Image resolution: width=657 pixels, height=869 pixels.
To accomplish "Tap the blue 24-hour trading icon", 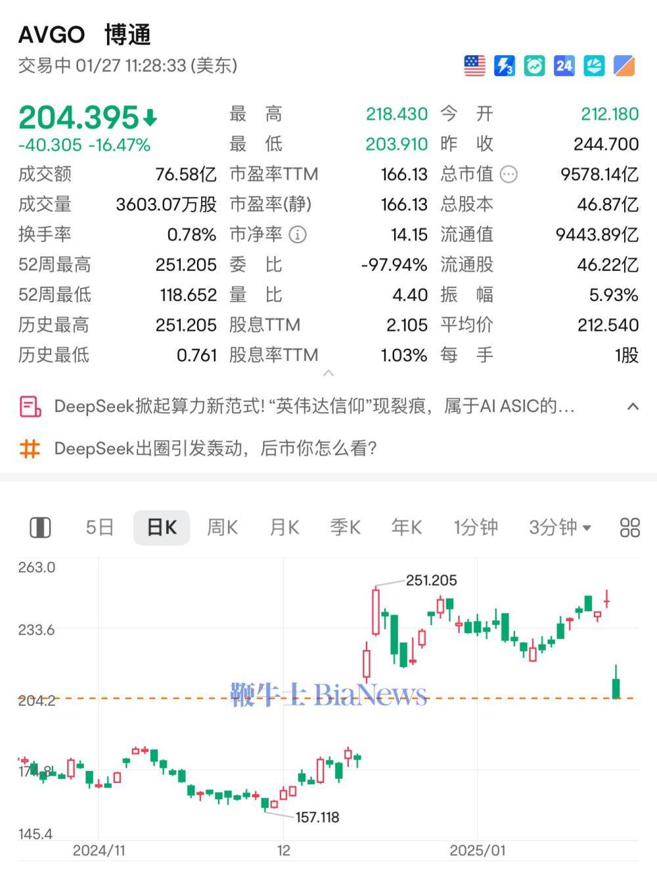I will click(564, 66).
